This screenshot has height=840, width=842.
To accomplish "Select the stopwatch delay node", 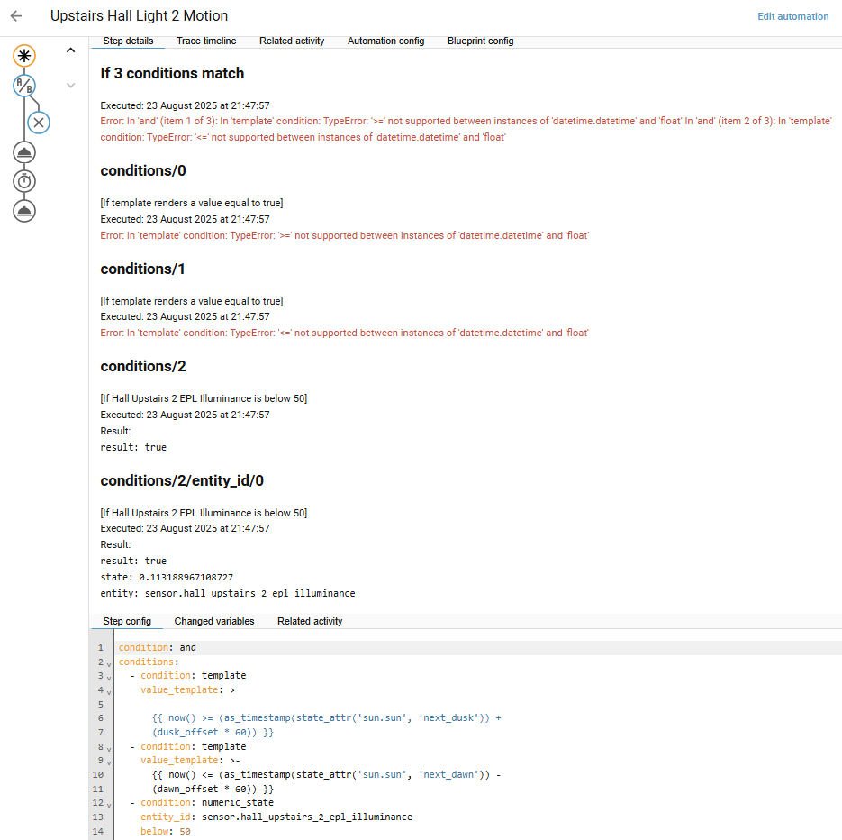I will 24,181.
